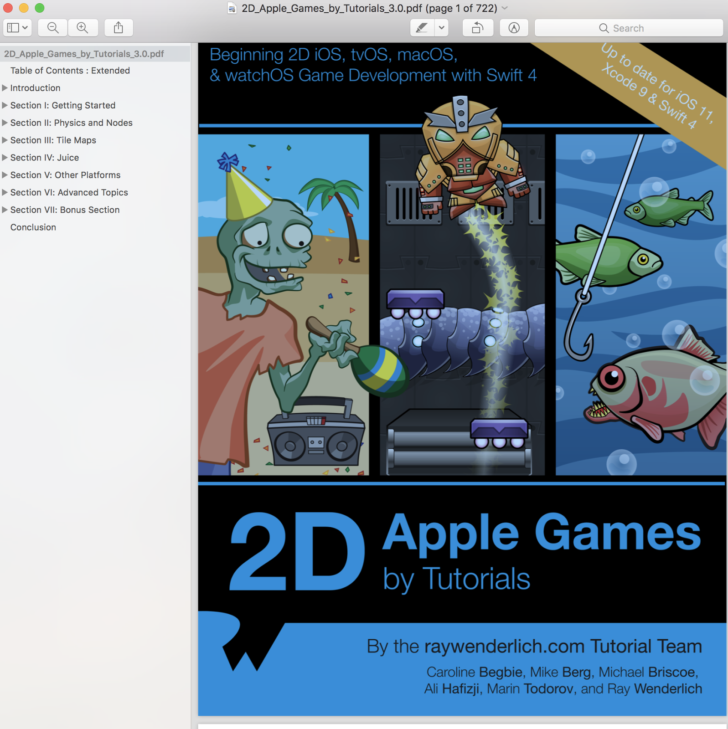Show the Markup toolbar
728x729 pixels.
[514, 28]
